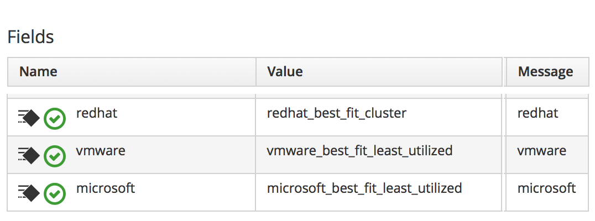Click the Message column header

545,71
